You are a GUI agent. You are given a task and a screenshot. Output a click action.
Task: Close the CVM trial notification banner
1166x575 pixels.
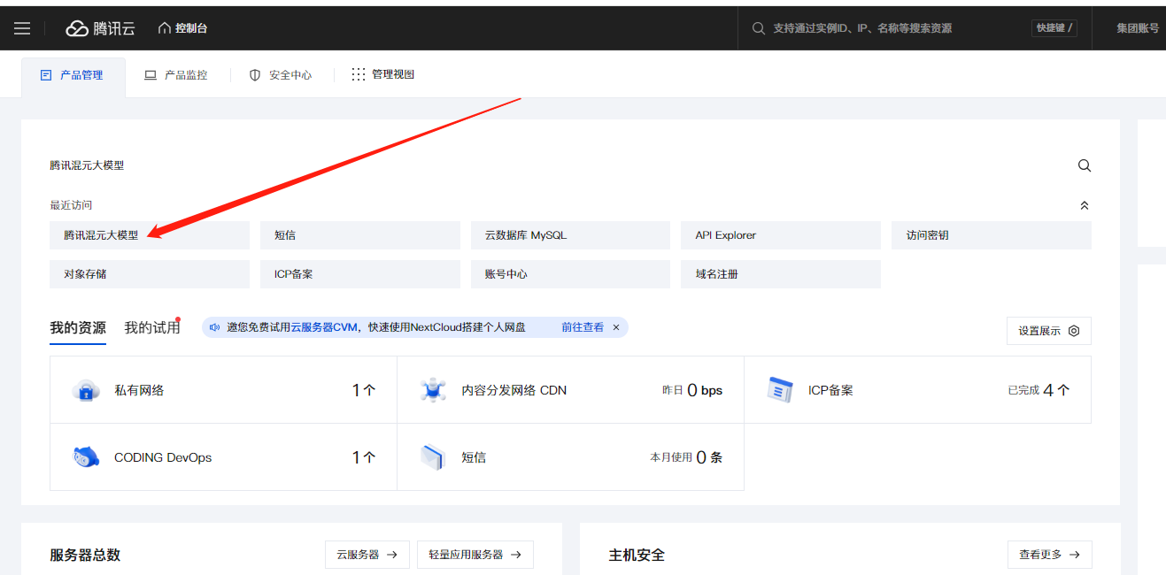pyautogui.click(x=616, y=327)
